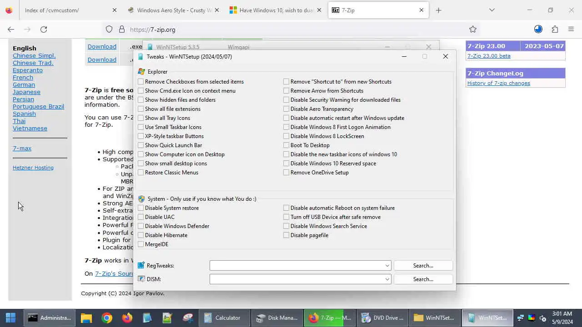Click the notepad app icon in taskbar
Image resolution: width=582 pixels, height=327 pixels.
[167, 318]
